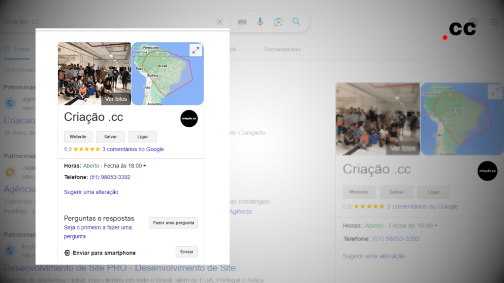This screenshot has height=283, width=504.
Task: Clear the search query with the X icon
Action: pos(220,22)
